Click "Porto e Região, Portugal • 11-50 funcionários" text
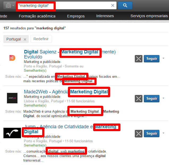The height and width of the screenshot is (165, 169). tap(58, 141)
